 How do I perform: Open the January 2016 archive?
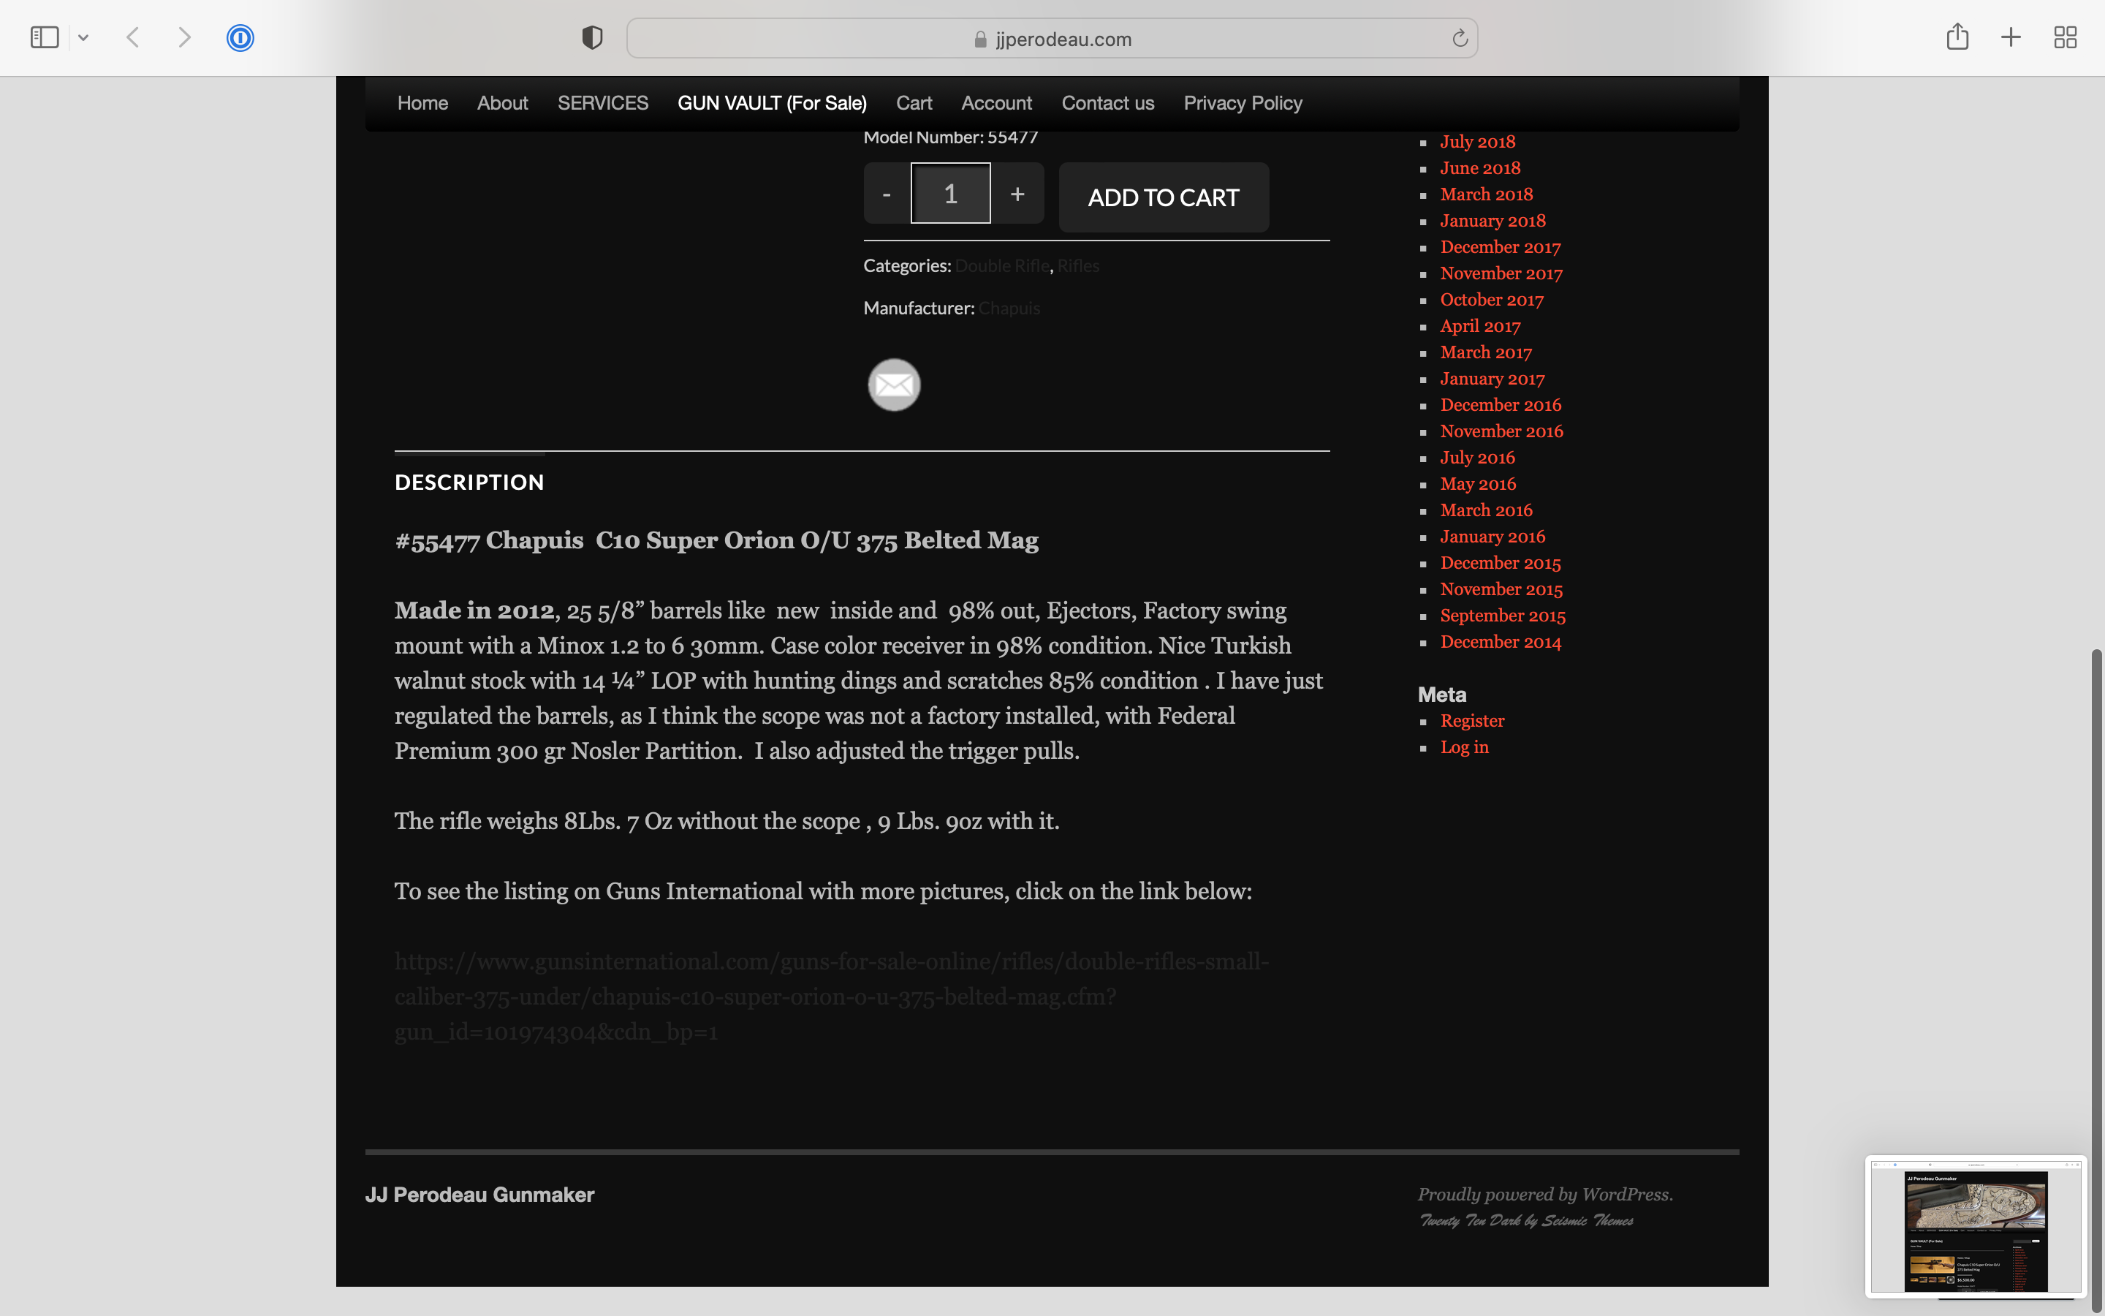1493,537
